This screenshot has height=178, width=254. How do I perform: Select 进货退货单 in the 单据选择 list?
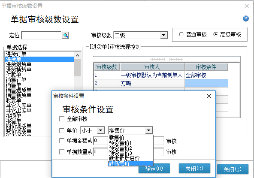[18, 64]
